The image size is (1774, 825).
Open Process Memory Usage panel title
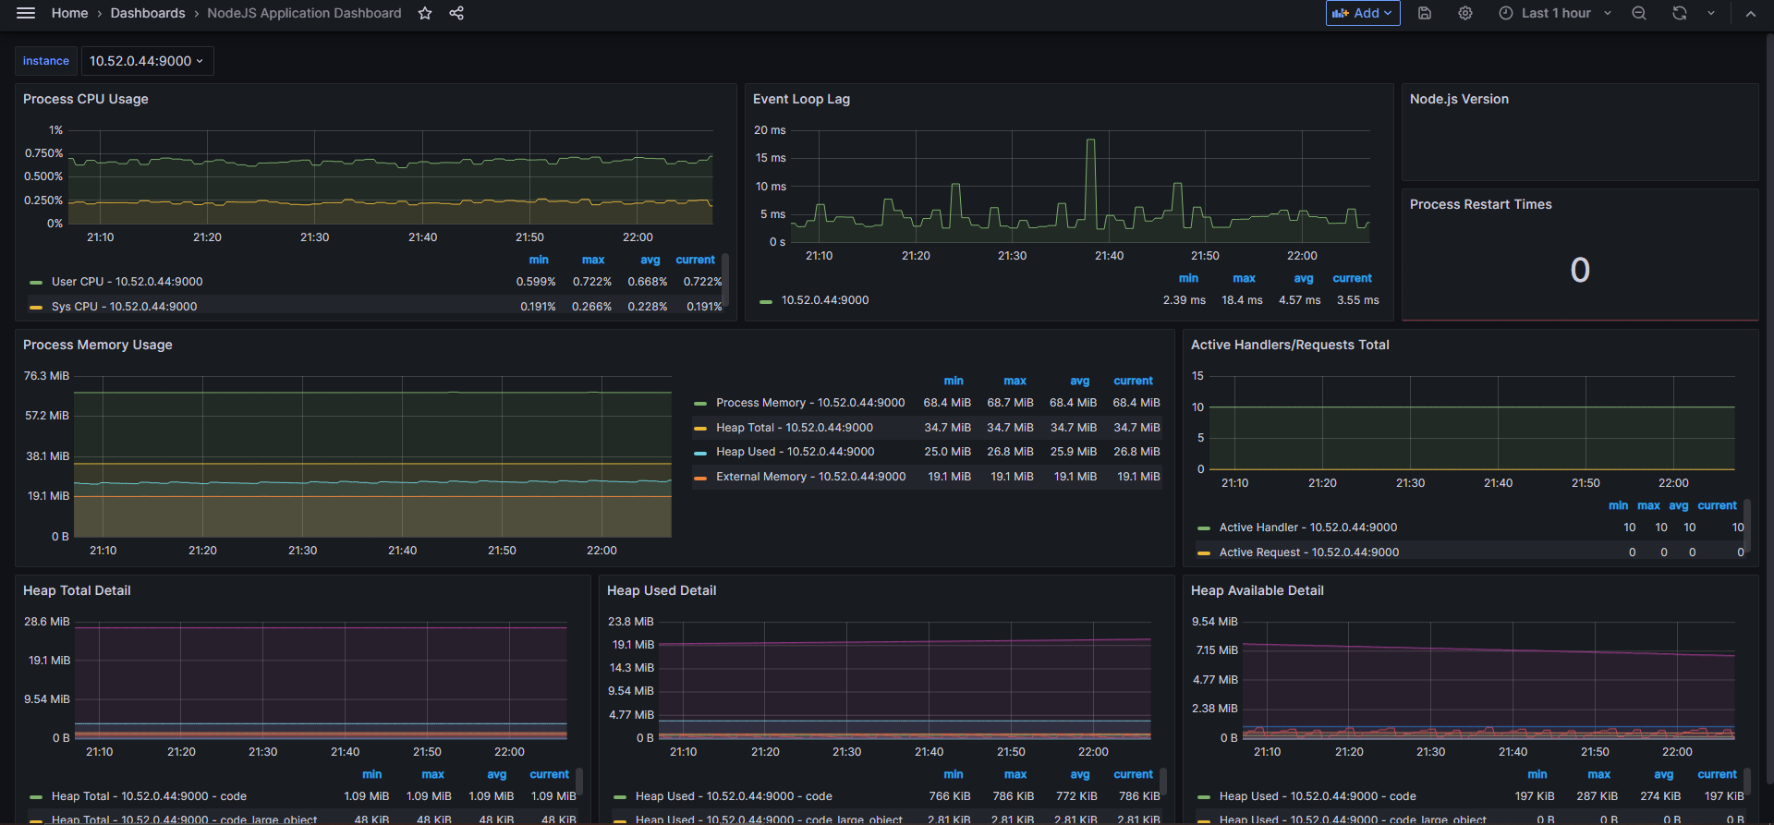[98, 345]
